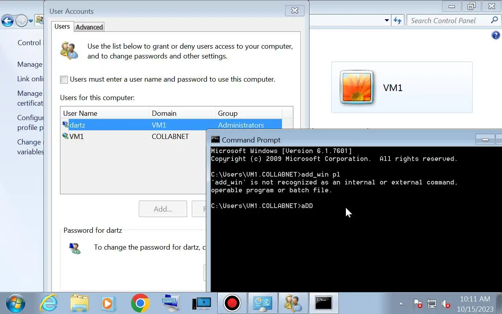Open Windows Explorer folder icon in taskbar
502x314 pixels.
click(80, 303)
